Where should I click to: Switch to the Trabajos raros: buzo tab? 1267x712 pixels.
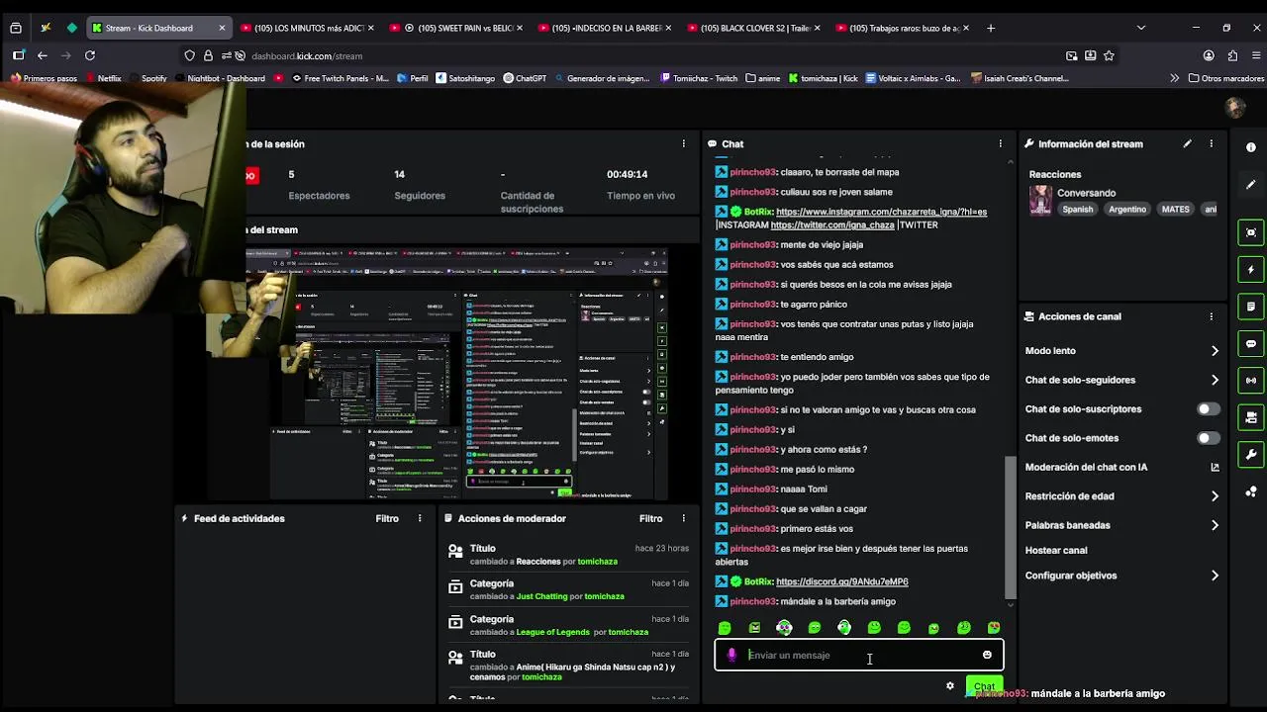[901, 28]
